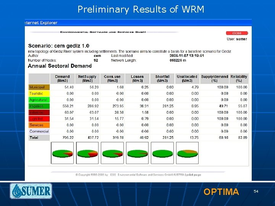View the Cons.use pie chart
This screenshot has height=206, width=275.
coord(112,153)
